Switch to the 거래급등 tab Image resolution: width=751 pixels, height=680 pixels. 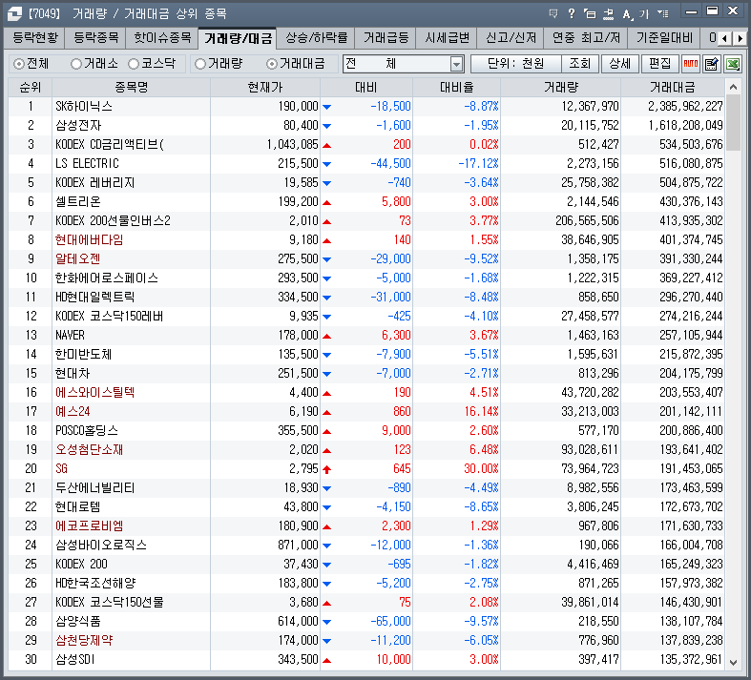386,38
